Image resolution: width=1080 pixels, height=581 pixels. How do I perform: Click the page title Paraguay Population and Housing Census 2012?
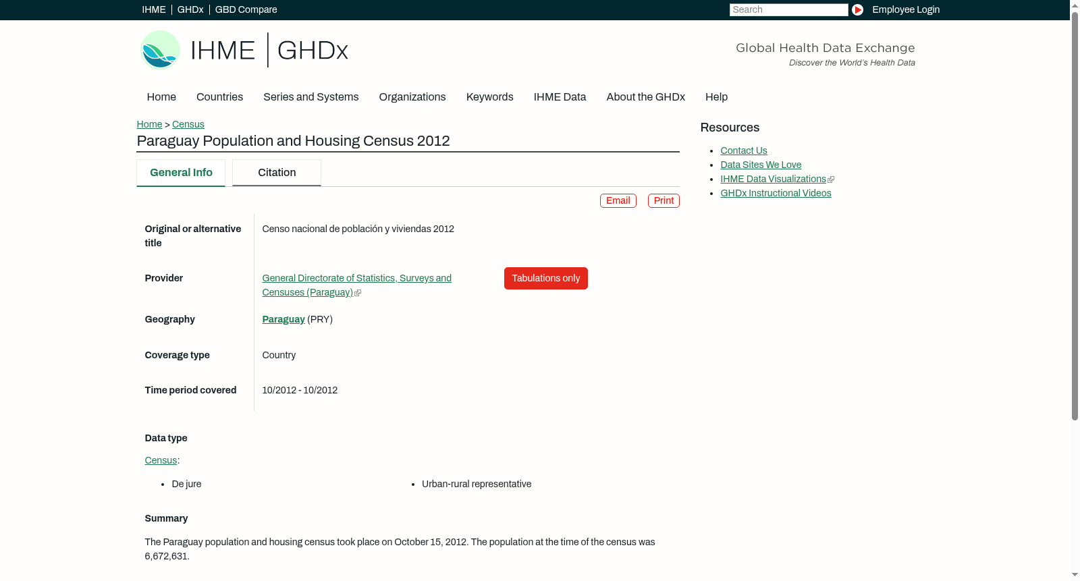[294, 141]
